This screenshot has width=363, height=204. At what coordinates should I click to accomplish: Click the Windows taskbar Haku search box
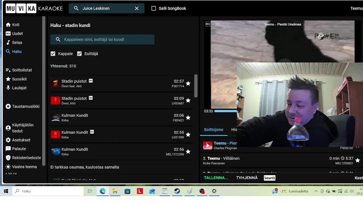pyautogui.click(x=48, y=191)
